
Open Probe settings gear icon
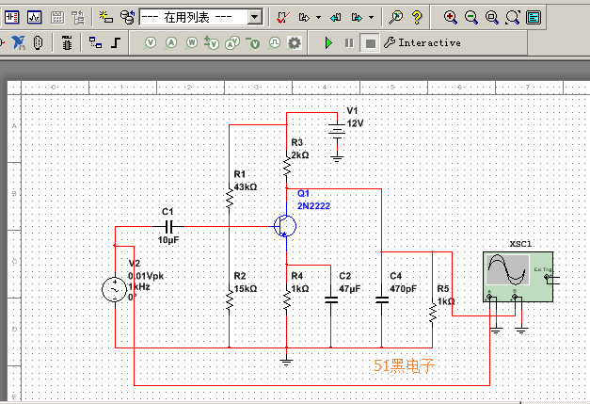pyautogui.click(x=295, y=43)
